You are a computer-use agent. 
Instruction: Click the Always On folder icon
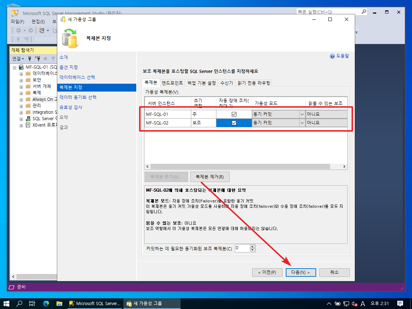click(28, 99)
